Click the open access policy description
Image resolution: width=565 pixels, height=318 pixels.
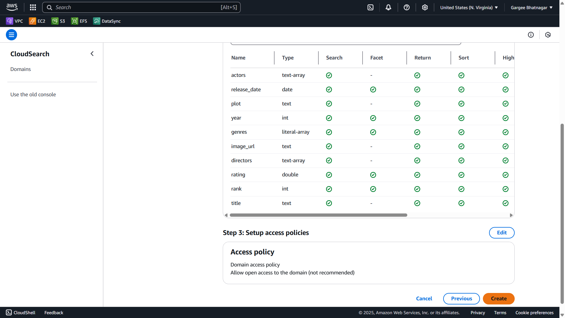tap(293, 273)
